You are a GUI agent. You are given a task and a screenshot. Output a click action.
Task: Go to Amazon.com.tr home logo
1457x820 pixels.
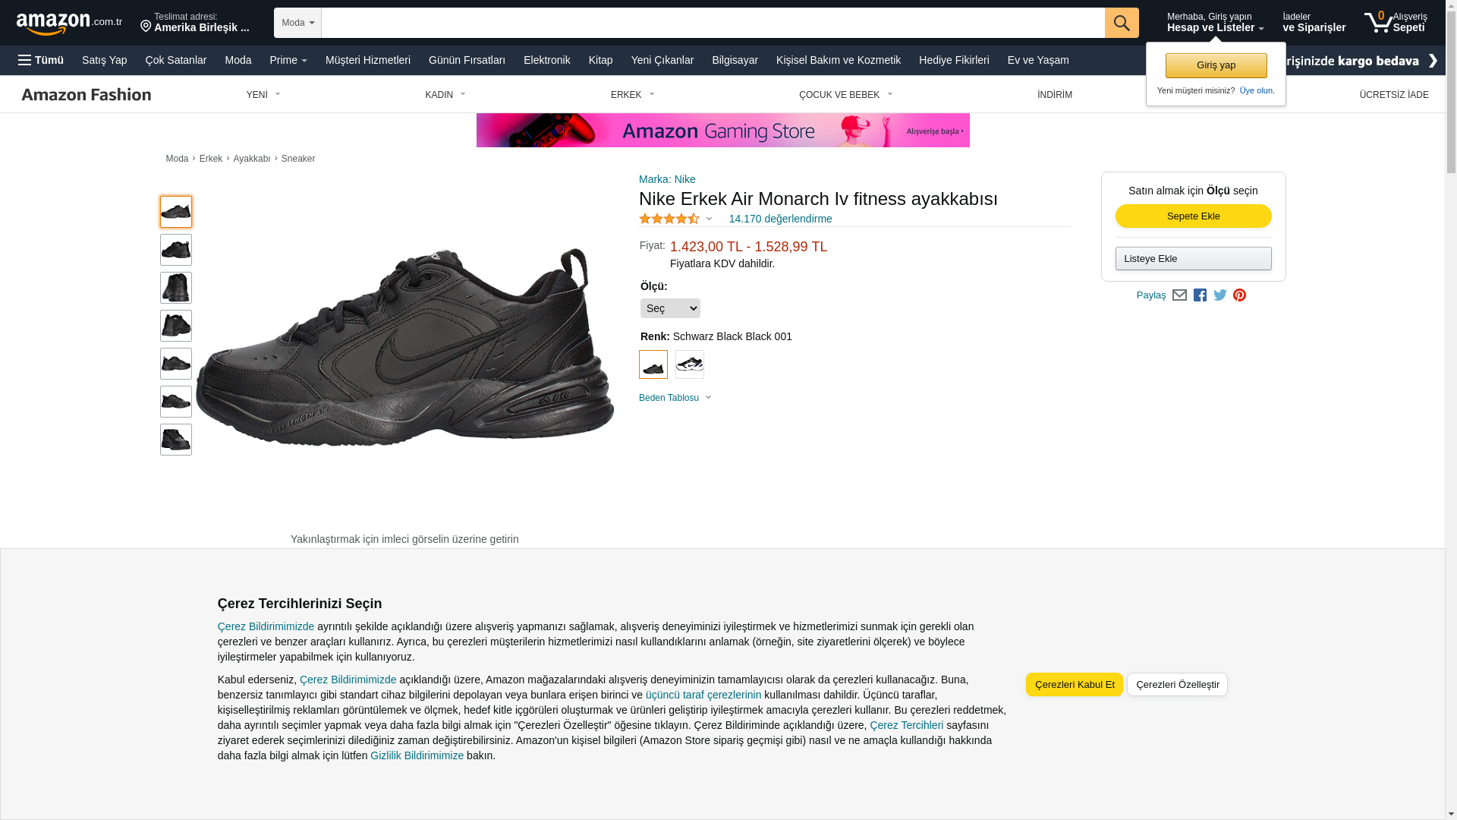click(x=69, y=23)
